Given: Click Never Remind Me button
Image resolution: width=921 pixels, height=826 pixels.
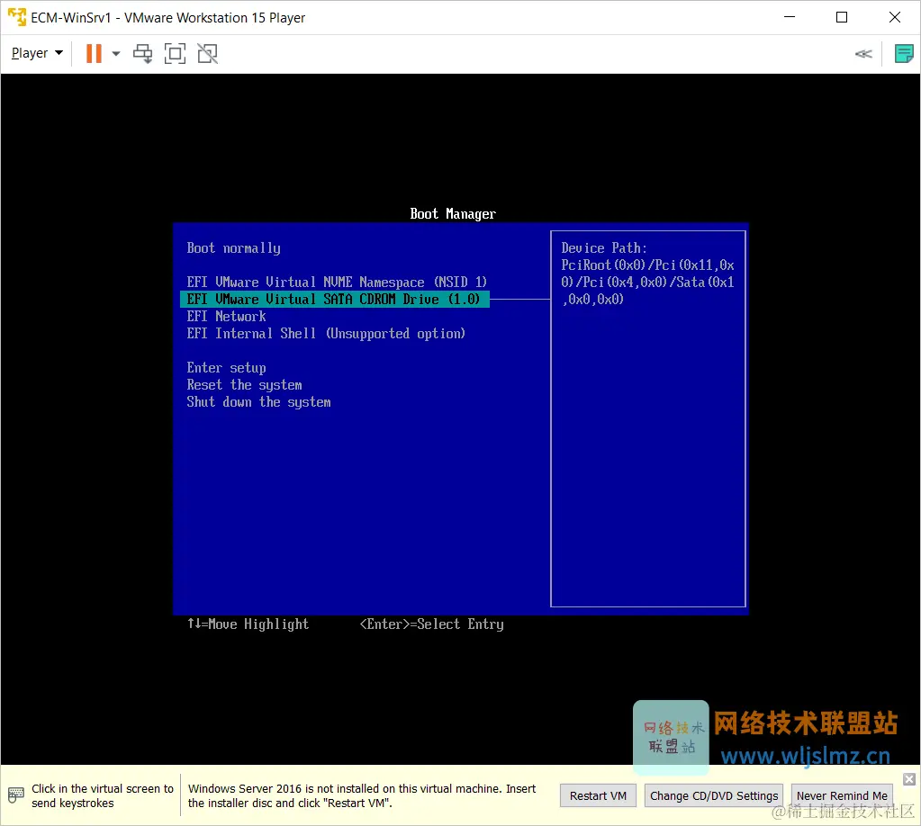Looking at the screenshot, I should [842, 795].
